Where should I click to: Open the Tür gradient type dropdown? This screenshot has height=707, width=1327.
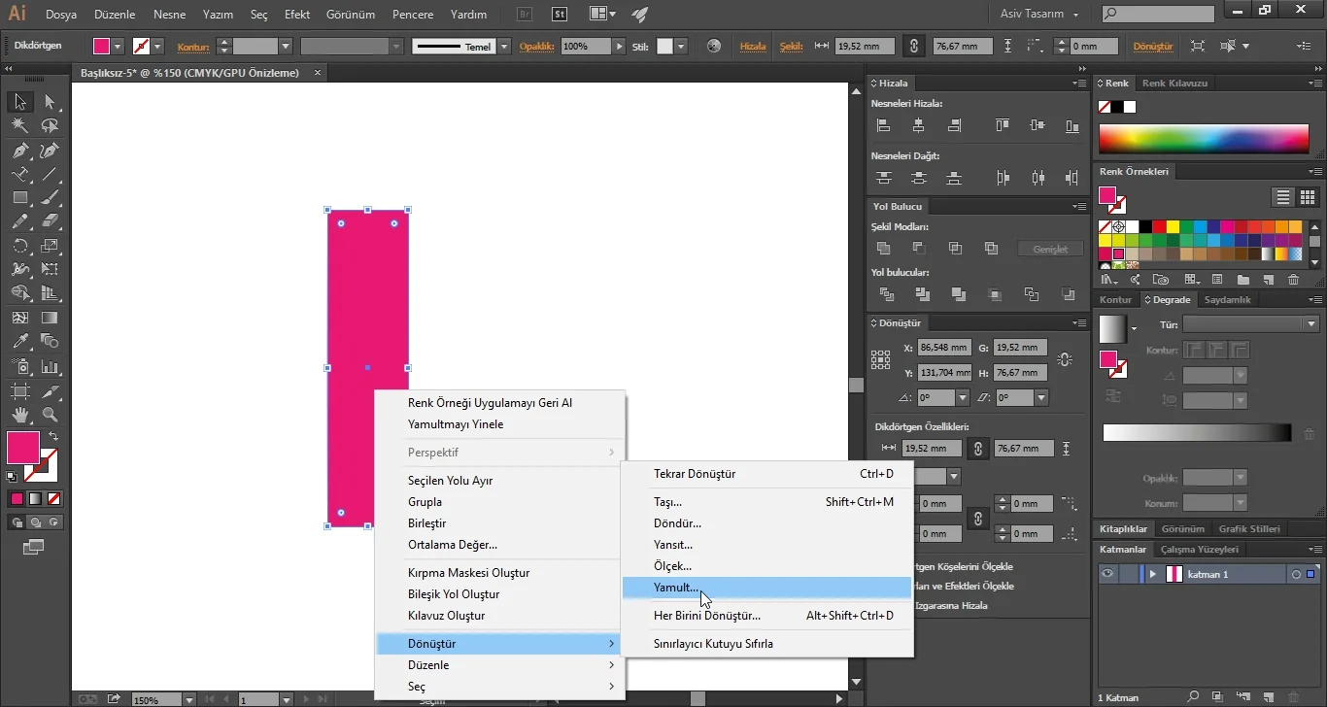[x=1312, y=324]
